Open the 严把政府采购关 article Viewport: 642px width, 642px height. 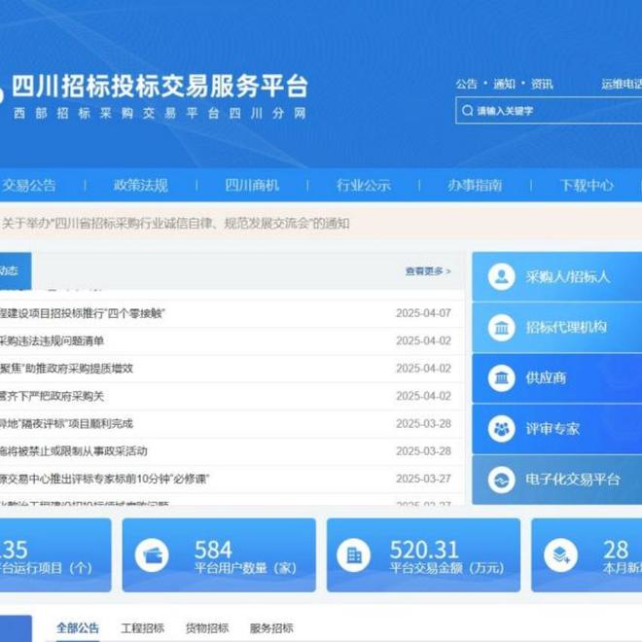(x=52, y=396)
